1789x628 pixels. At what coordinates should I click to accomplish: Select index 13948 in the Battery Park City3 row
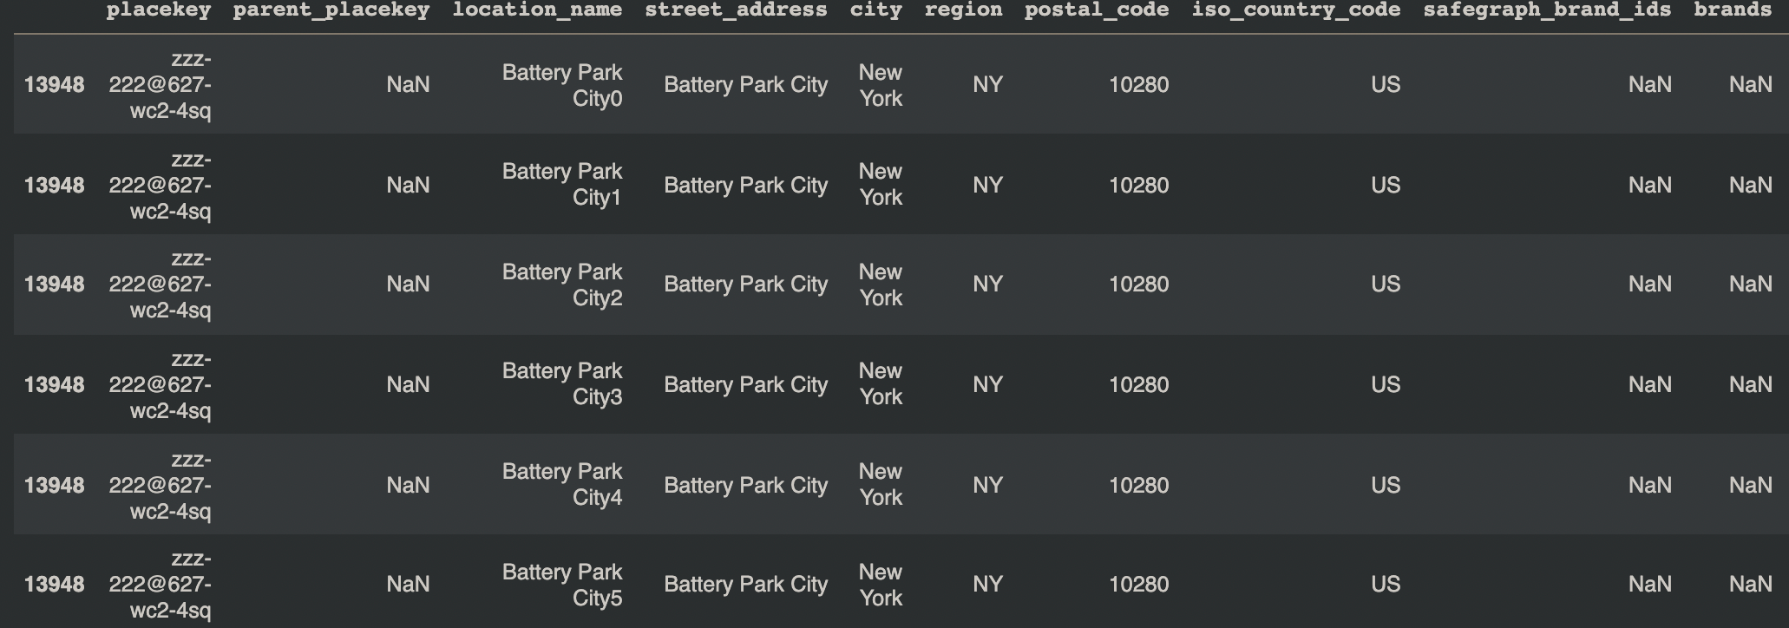click(x=55, y=384)
